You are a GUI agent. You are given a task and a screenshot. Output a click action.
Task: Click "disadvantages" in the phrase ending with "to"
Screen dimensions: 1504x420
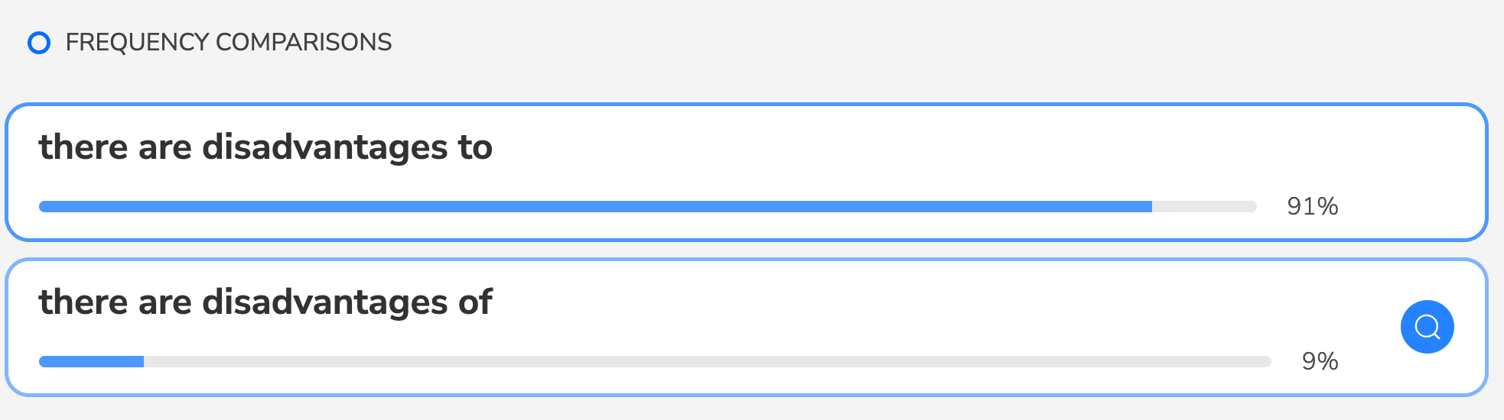324,147
